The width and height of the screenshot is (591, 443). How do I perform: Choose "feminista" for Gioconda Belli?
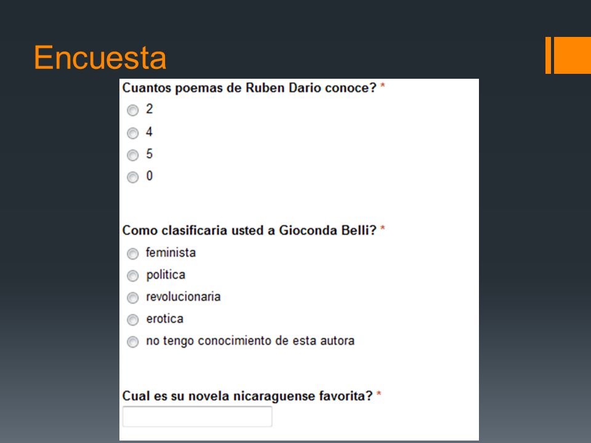point(133,254)
